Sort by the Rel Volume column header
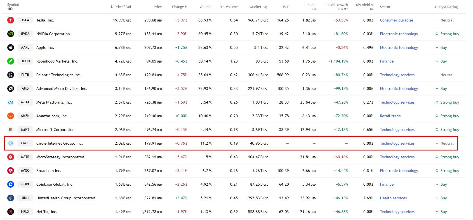Screen dimensions: 473x220 (x=229, y=7)
